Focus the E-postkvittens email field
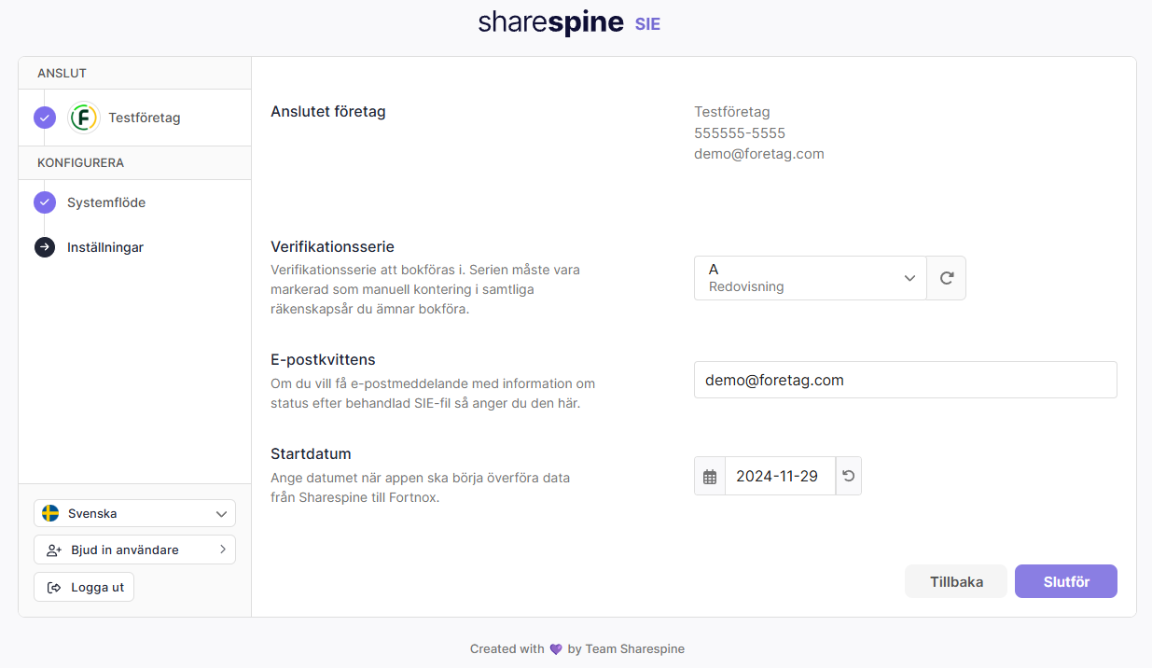Image resolution: width=1152 pixels, height=668 pixels. (906, 380)
